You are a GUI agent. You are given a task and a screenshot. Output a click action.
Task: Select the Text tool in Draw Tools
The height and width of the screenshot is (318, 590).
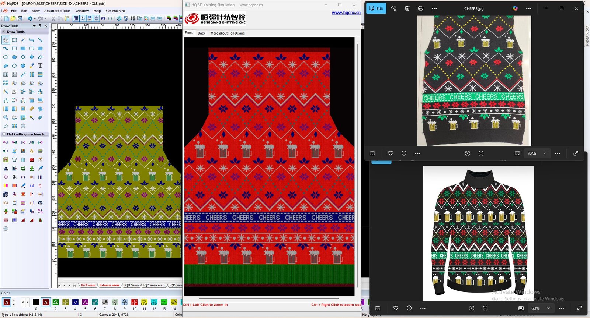tap(40, 66)
